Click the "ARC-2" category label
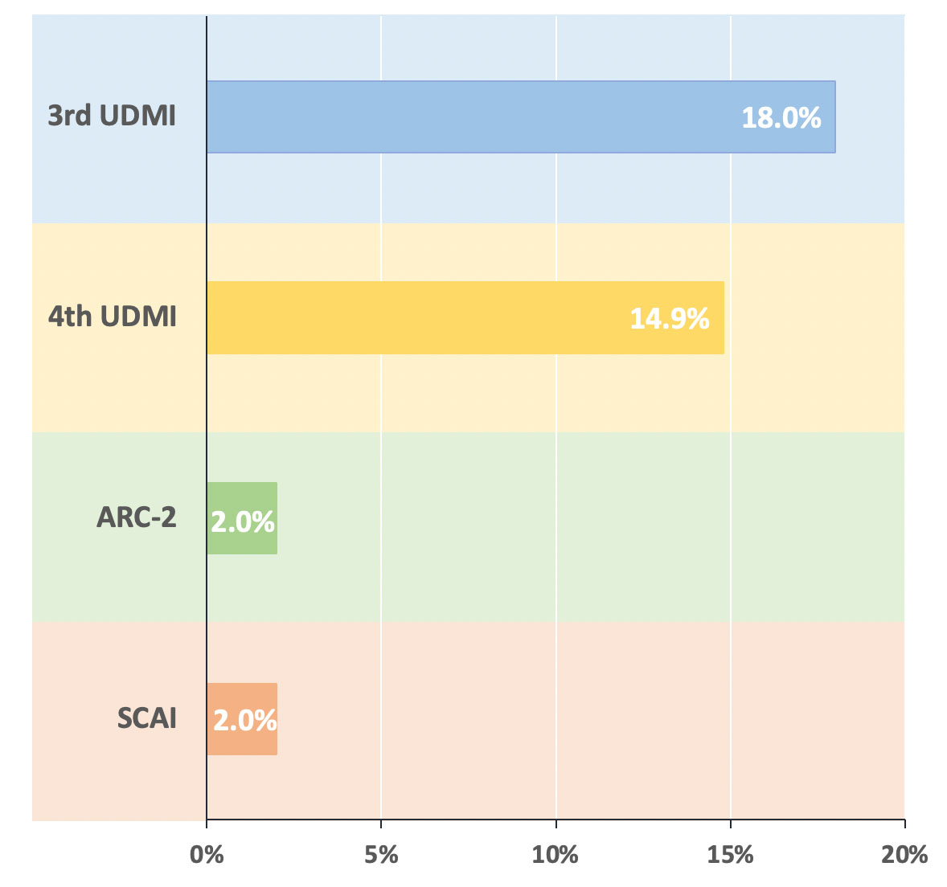This screenshot has height=887, width=947. [x=136, y=517]
